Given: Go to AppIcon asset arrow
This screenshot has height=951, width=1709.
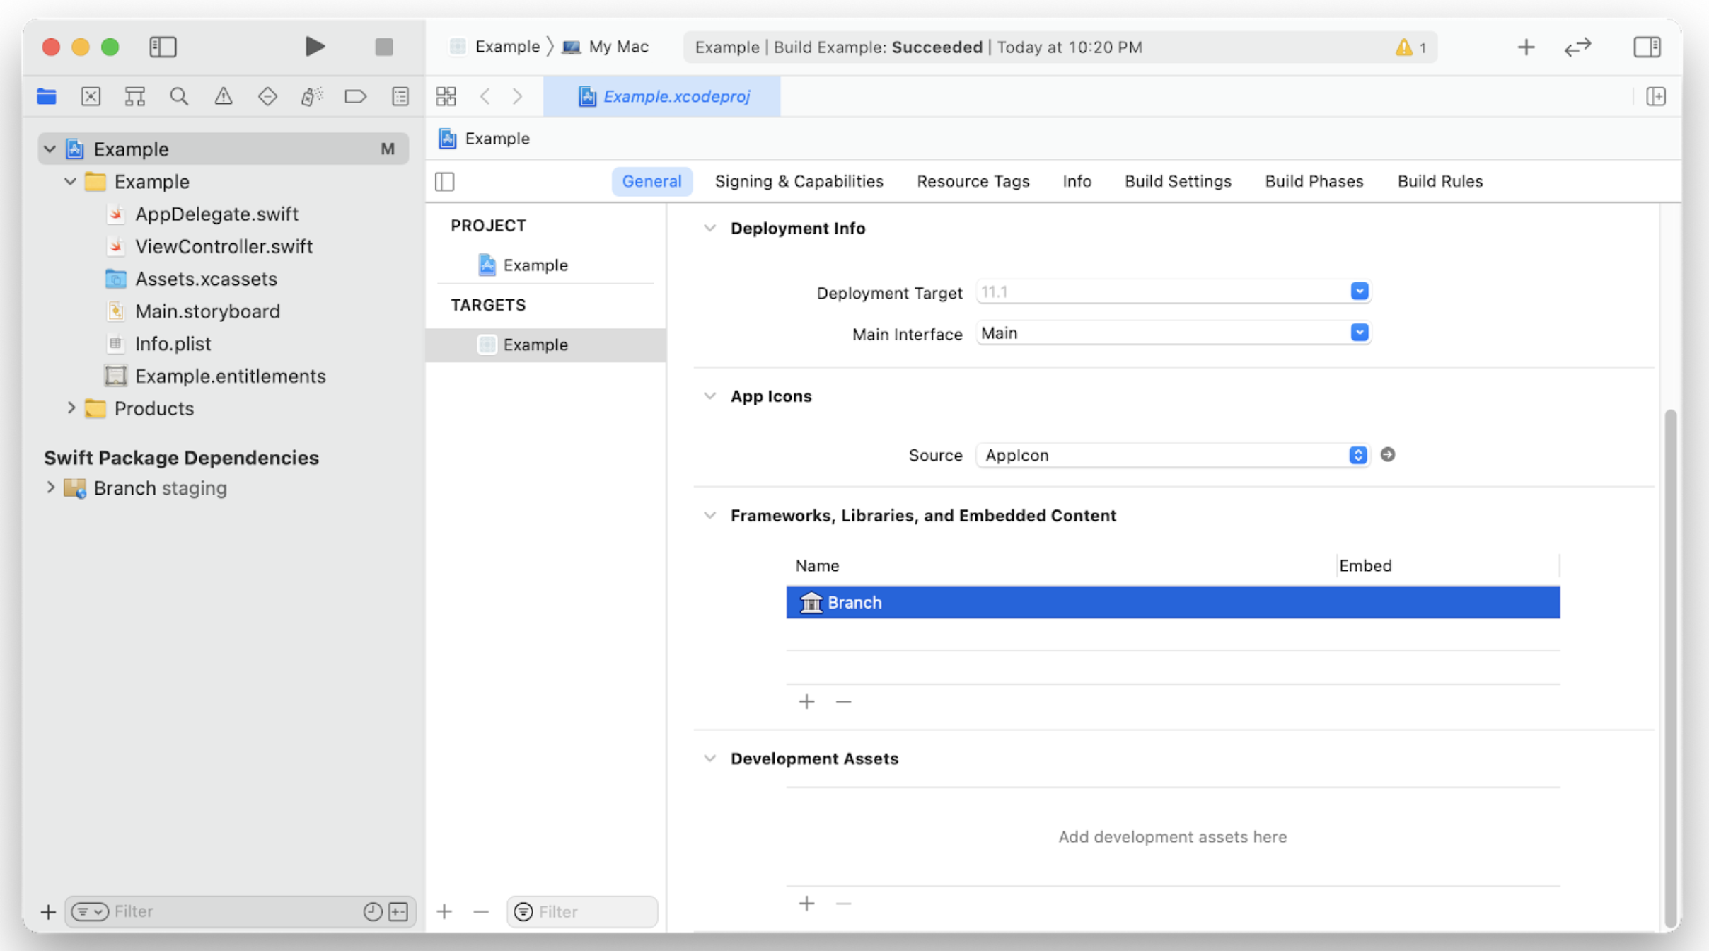Looking at the screenshot, I should coord(1387,455).
